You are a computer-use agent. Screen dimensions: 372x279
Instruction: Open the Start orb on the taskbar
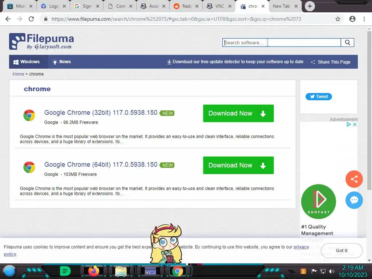pos(9,271)
